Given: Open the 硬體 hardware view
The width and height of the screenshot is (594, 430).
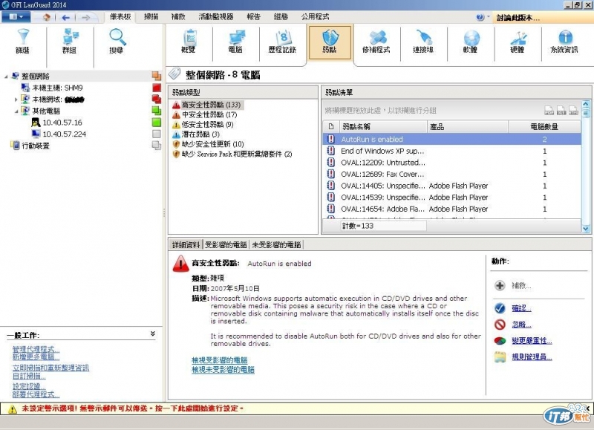Looking at the screenshot, I should pos(518,42).
